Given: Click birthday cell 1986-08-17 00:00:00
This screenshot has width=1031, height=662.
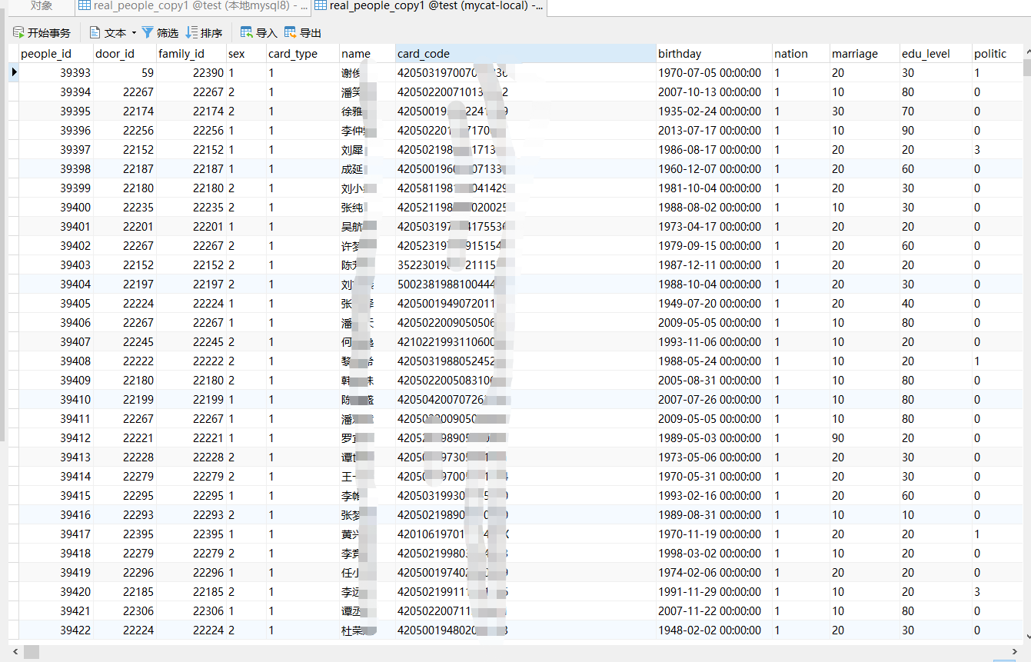Looking at the screenshot, I should 714,150.
